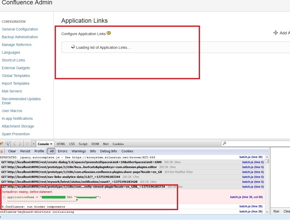Open the Languages settings
The image size is (290, 222).
(x=11, y=53)
